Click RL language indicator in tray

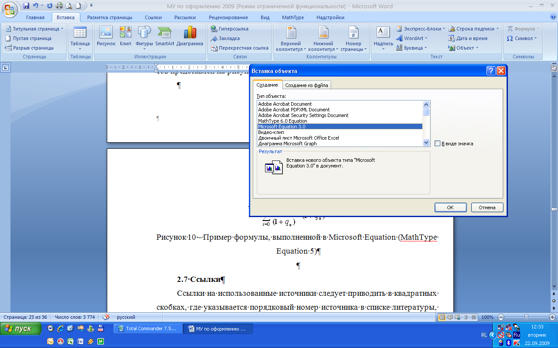coord(484,335)
